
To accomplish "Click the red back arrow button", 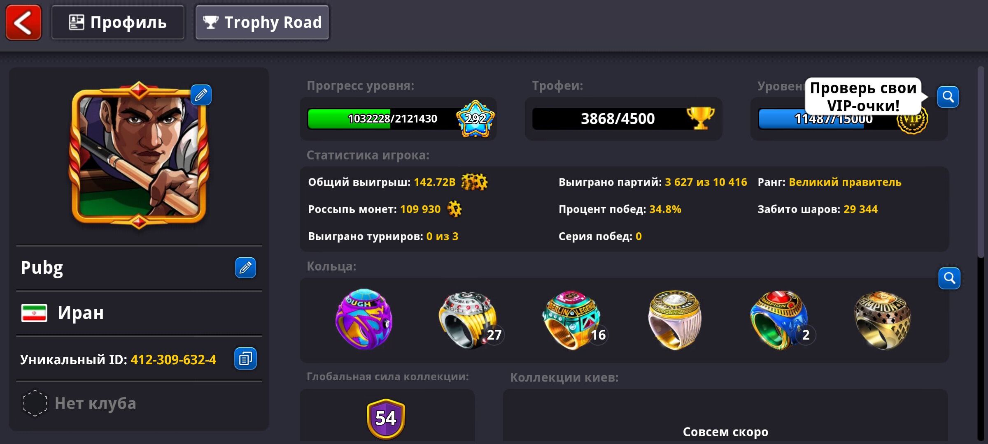I will tap(23, 23).
